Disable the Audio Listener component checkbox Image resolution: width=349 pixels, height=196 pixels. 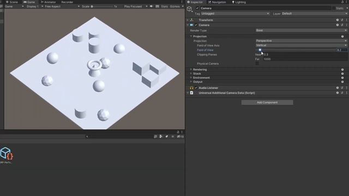[196, 88]
